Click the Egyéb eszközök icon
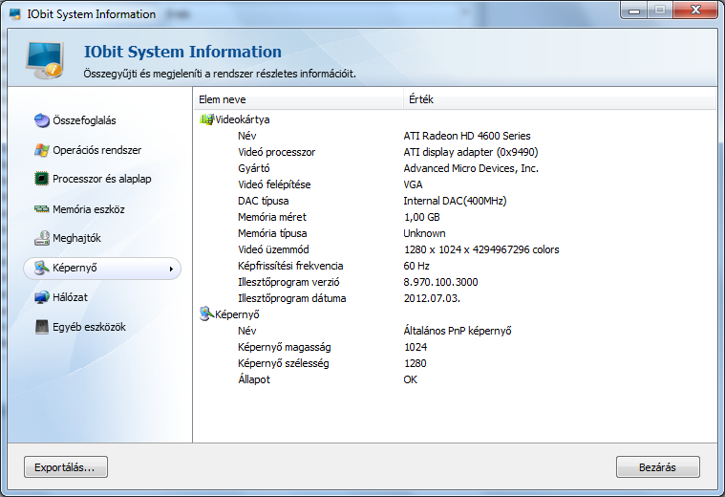The height and width of the screenshot is (497, 725). [42, 327]
